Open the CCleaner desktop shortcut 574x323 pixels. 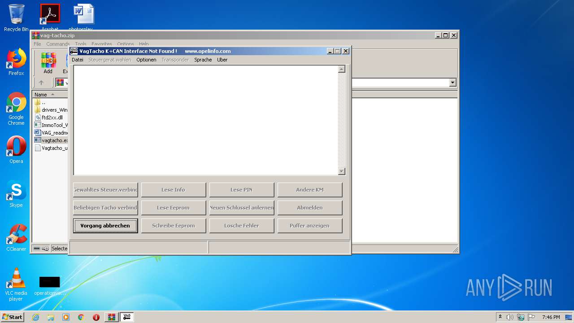pyautogui.click(x=16, y=238)
